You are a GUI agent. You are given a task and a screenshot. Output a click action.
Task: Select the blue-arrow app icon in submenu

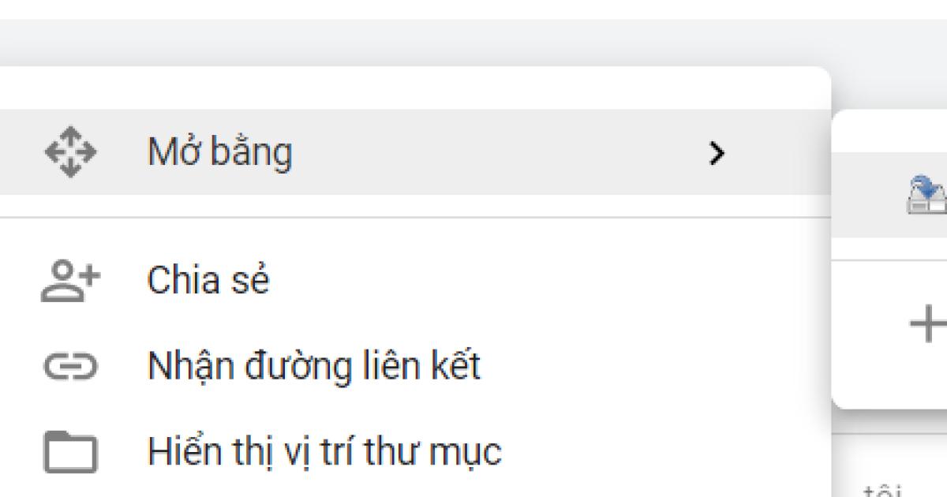click(925, 194)
